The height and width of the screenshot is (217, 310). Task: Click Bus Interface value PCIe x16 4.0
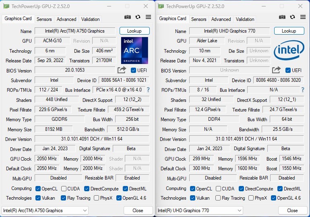119,90
